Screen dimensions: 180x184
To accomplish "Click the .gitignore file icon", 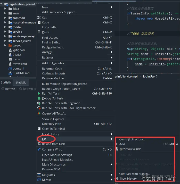I will (10, 50).
